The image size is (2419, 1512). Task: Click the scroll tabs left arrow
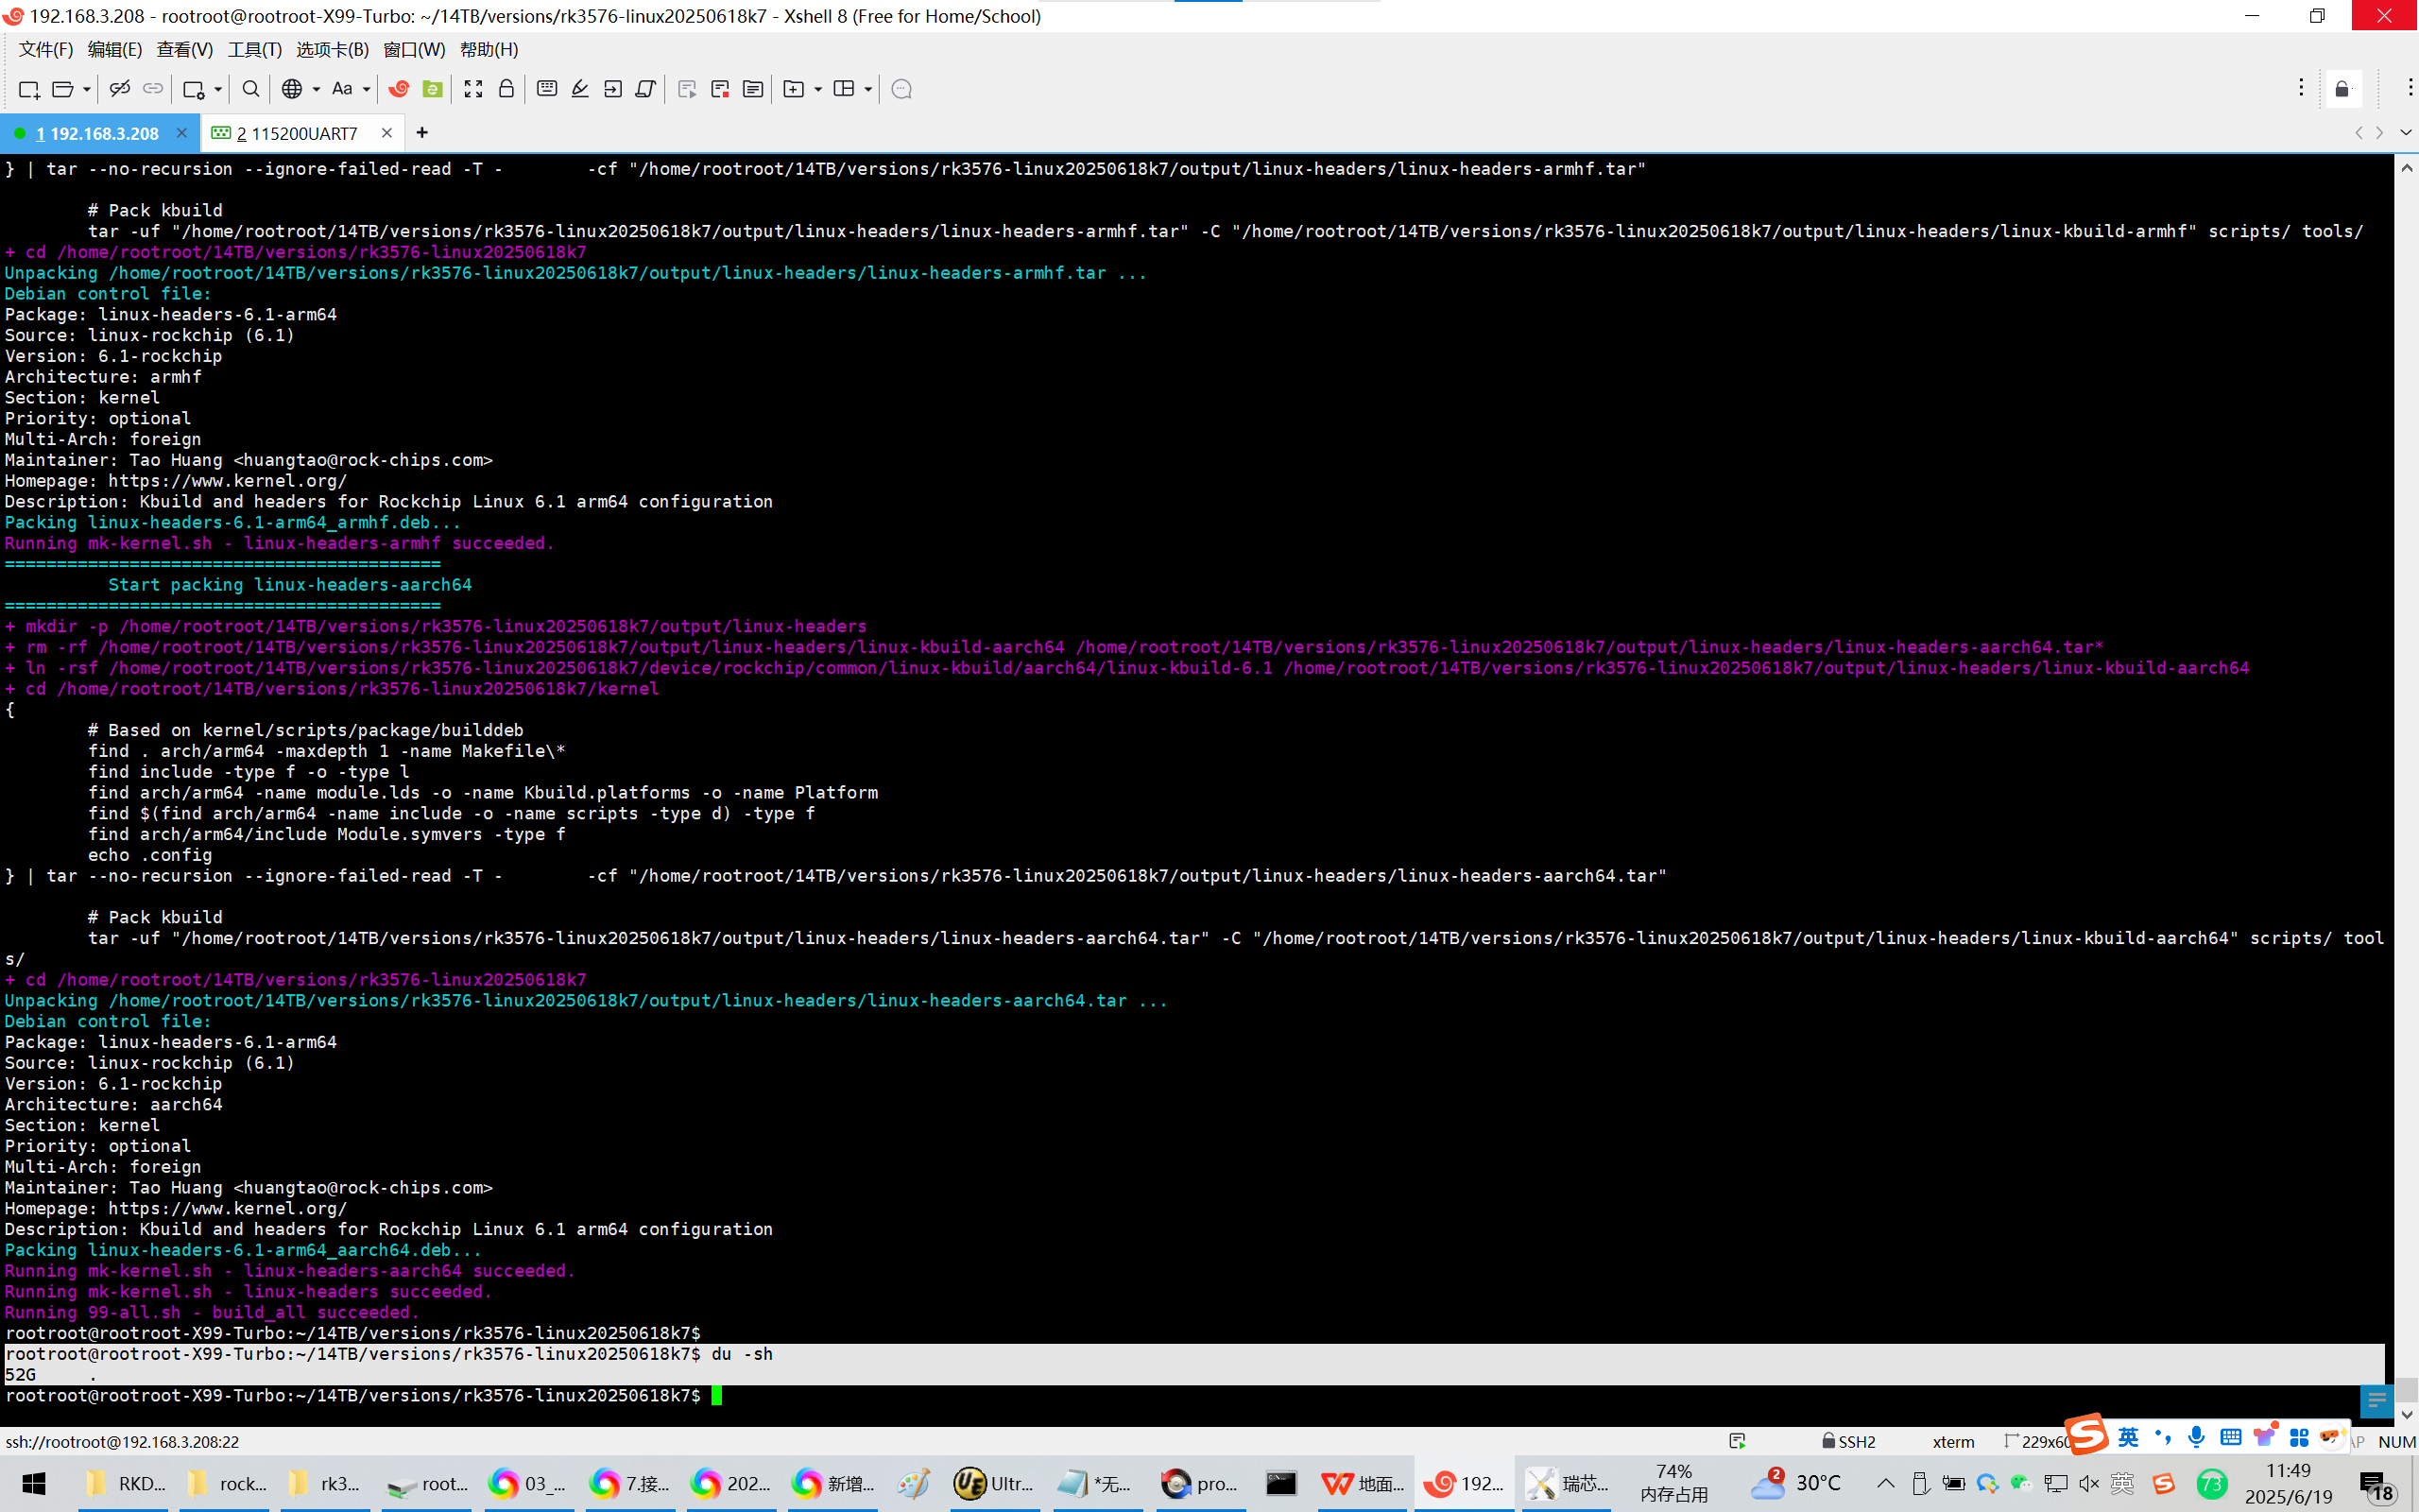(2359, 133)
